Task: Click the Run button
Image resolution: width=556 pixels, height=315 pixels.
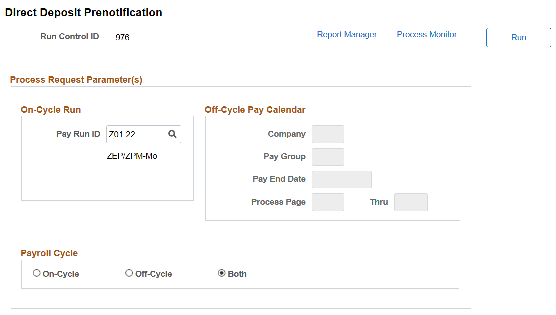Action: pos(518,37)
